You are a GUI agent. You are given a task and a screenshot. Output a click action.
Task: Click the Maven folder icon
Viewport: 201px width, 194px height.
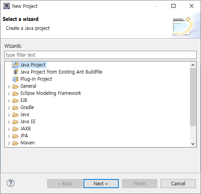click(15, 143)
